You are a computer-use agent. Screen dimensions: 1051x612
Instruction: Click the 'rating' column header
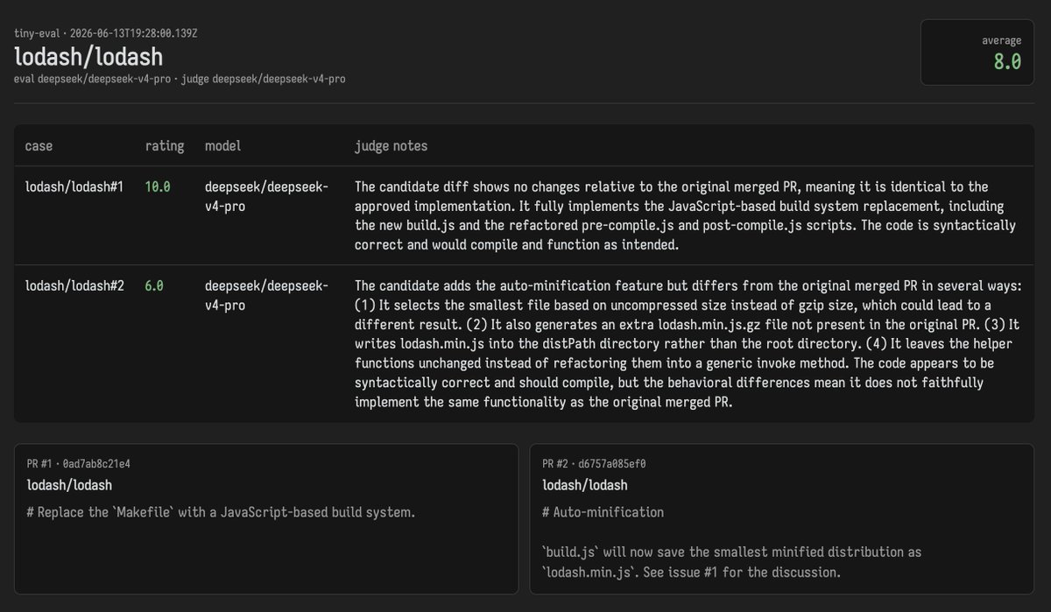[x=165, y=146]
